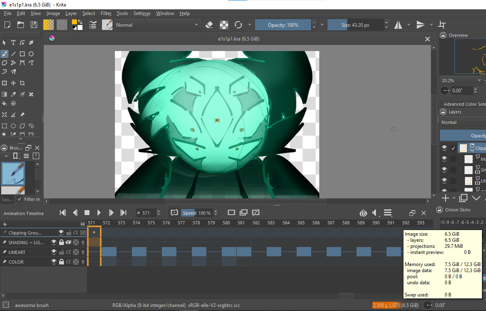The image size is (486, 311).
Task: Select the Ellipse shape tool
Action: [31, 54]
